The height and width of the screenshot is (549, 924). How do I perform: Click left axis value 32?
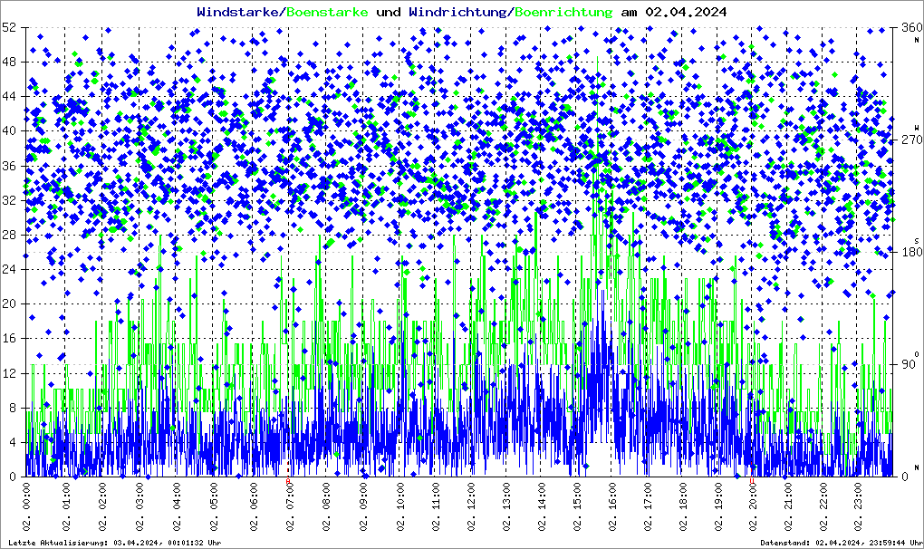[x=9, y=200]
